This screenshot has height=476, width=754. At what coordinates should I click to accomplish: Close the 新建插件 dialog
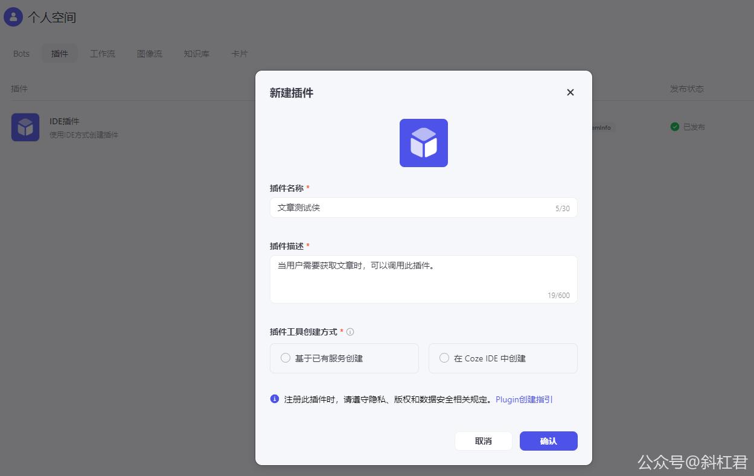pos(570,92)
